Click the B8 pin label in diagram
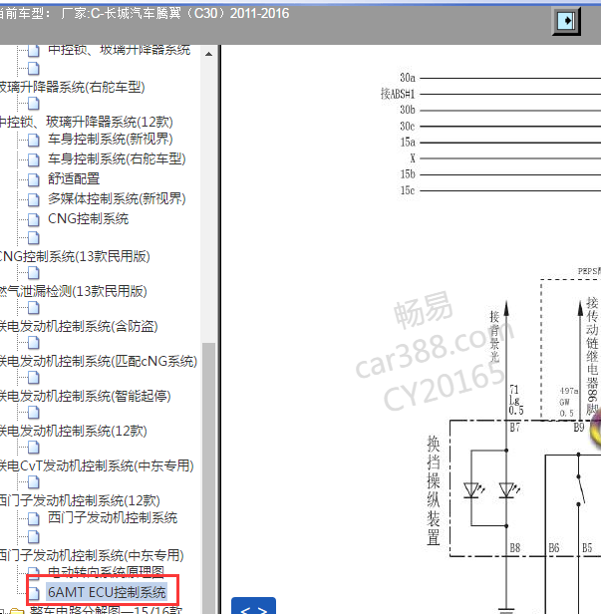The image size is (601, 614). 515,548
